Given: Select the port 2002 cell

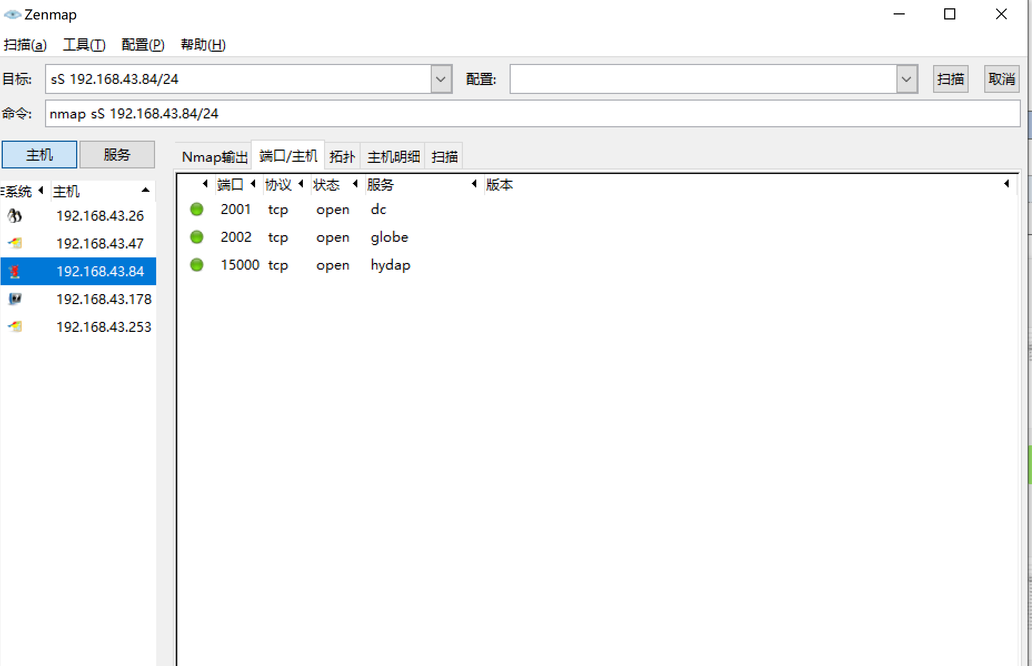Looking at the screenshot, I should pyautogui.click(x=236, y=237).
